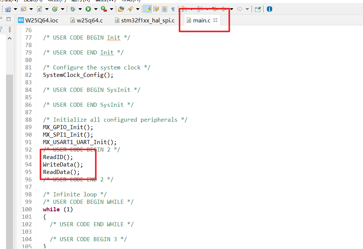This screenshot has height=249, width=363.
Task: Click the up chevron in left panel
Action: [x=9, y=38]
